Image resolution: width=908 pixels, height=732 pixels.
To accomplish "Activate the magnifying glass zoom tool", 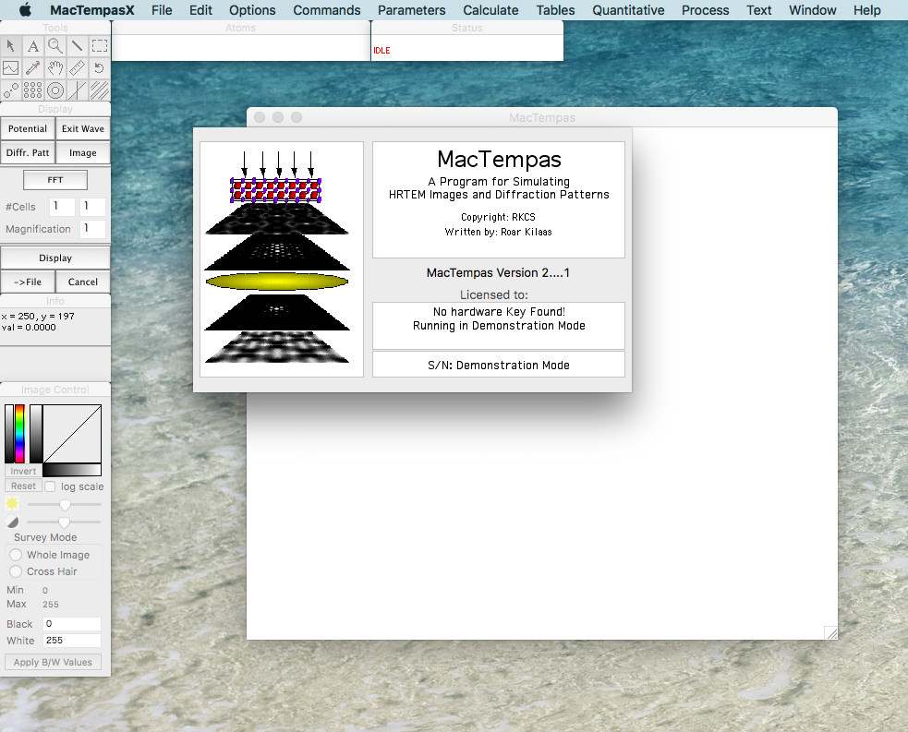I will coord(55,46).
